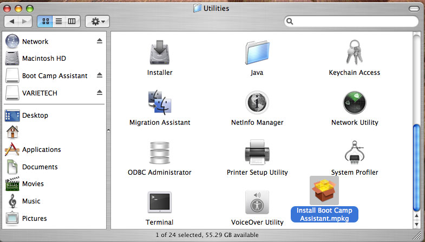
Task: Open Documents icon in sidebar
Action: point(12,167)
